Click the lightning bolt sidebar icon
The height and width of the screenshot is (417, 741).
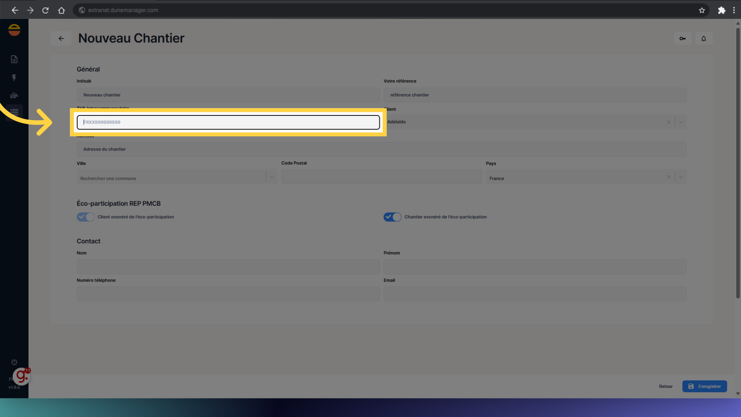pyautogui.click(x=14, y=78)
